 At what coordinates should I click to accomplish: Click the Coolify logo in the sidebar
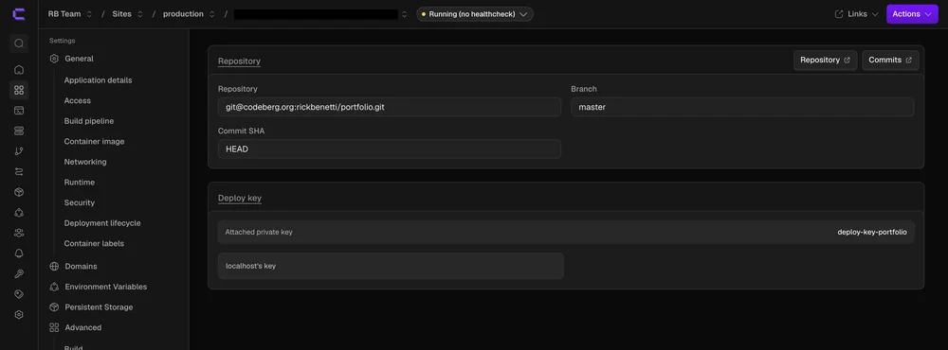click(19, 14)
